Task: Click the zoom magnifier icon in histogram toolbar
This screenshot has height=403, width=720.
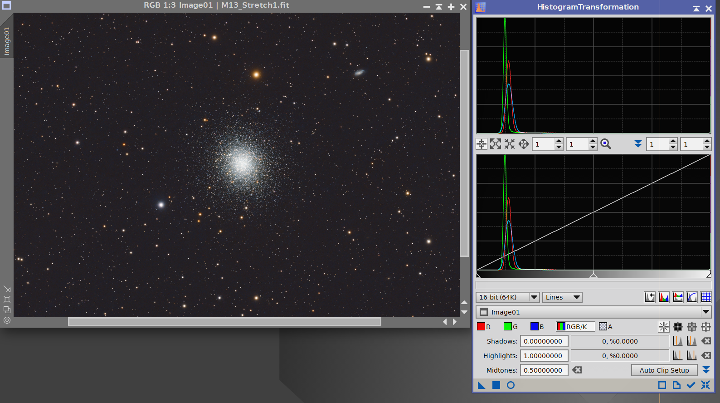Action: (605, 144)
